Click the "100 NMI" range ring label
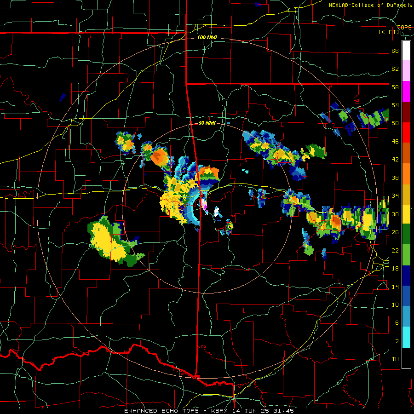 (x=207, y=38)
